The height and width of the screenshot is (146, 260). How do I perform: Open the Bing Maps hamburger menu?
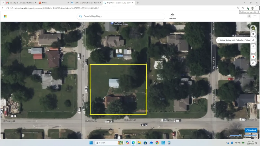point(255,16)
